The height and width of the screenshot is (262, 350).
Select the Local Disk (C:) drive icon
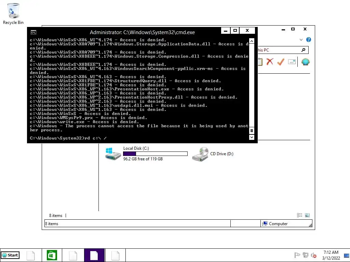113,154
